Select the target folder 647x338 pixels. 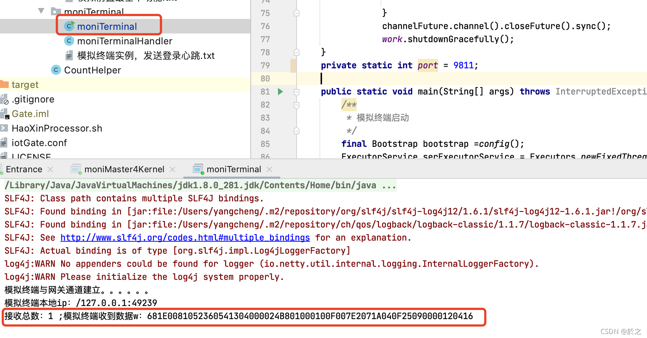coord(25,85)
